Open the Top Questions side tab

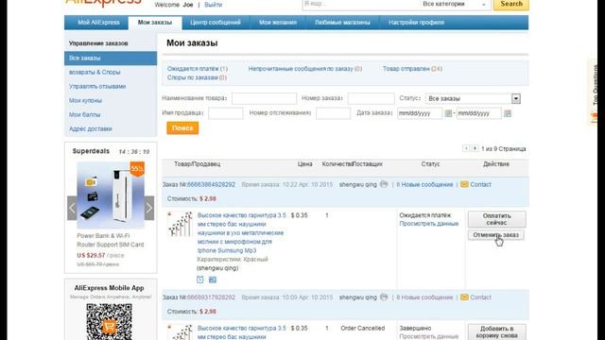pyautogui.click(x=595, y=92)
